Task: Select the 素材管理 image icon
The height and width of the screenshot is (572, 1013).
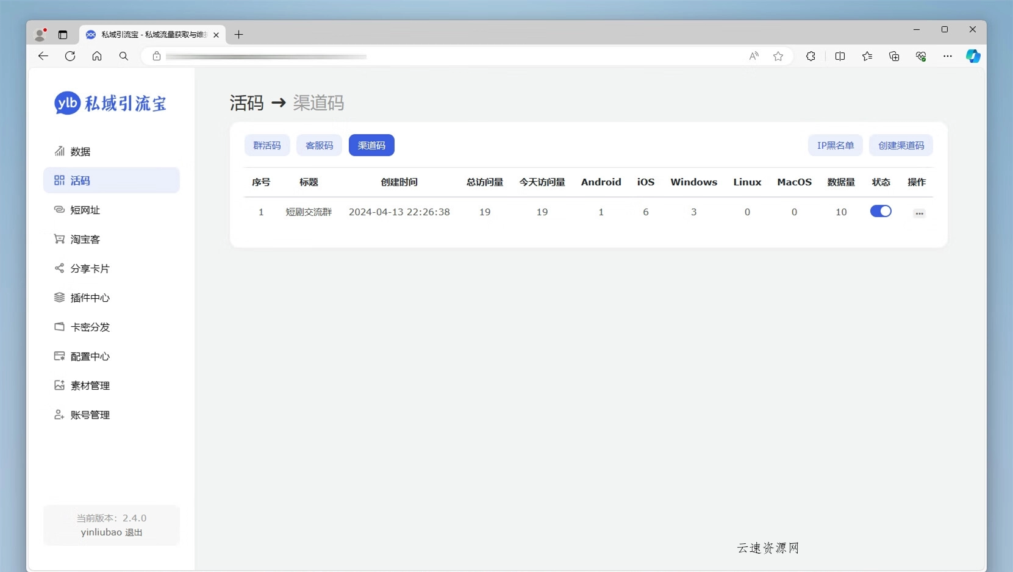Action: tap(59, 385)
